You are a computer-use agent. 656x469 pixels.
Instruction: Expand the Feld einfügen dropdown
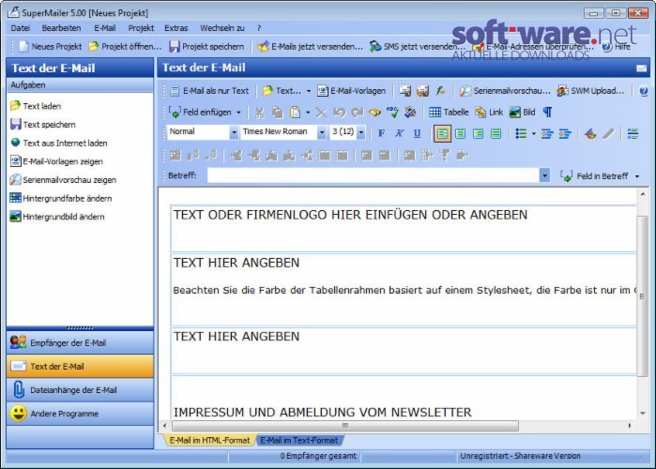point(239,113)
